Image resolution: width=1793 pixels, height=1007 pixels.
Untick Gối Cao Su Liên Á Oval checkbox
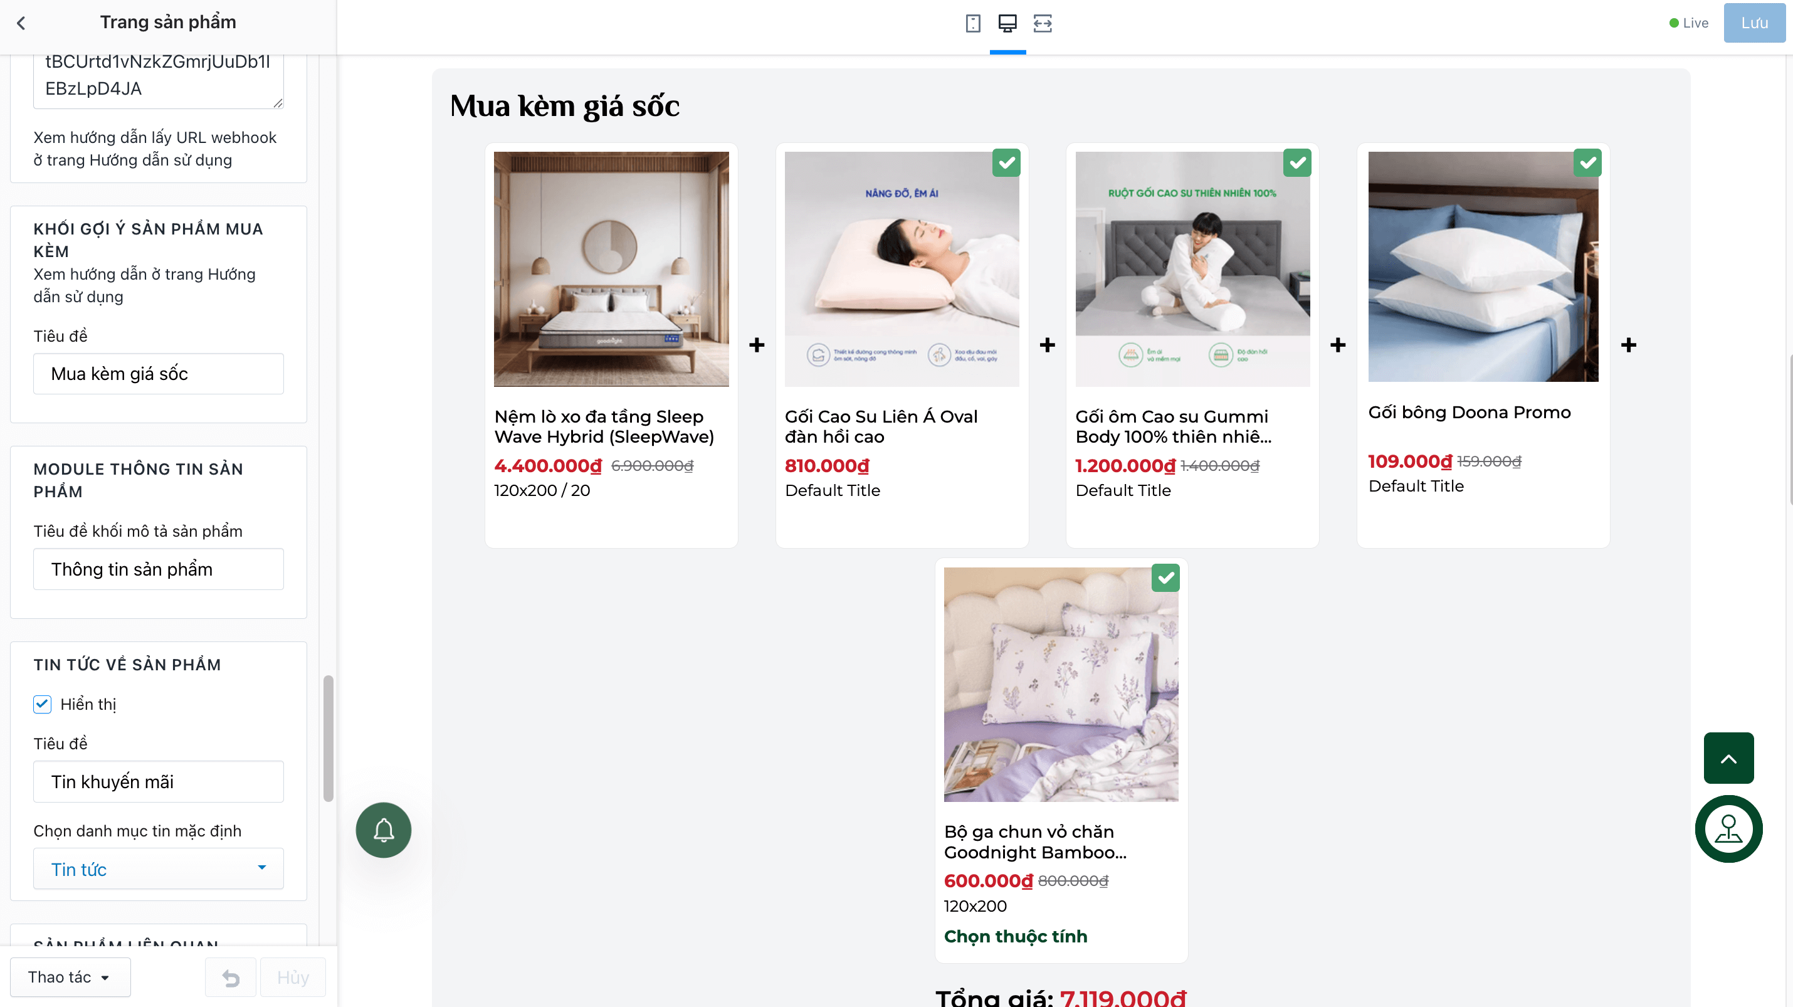point(1006,163)
